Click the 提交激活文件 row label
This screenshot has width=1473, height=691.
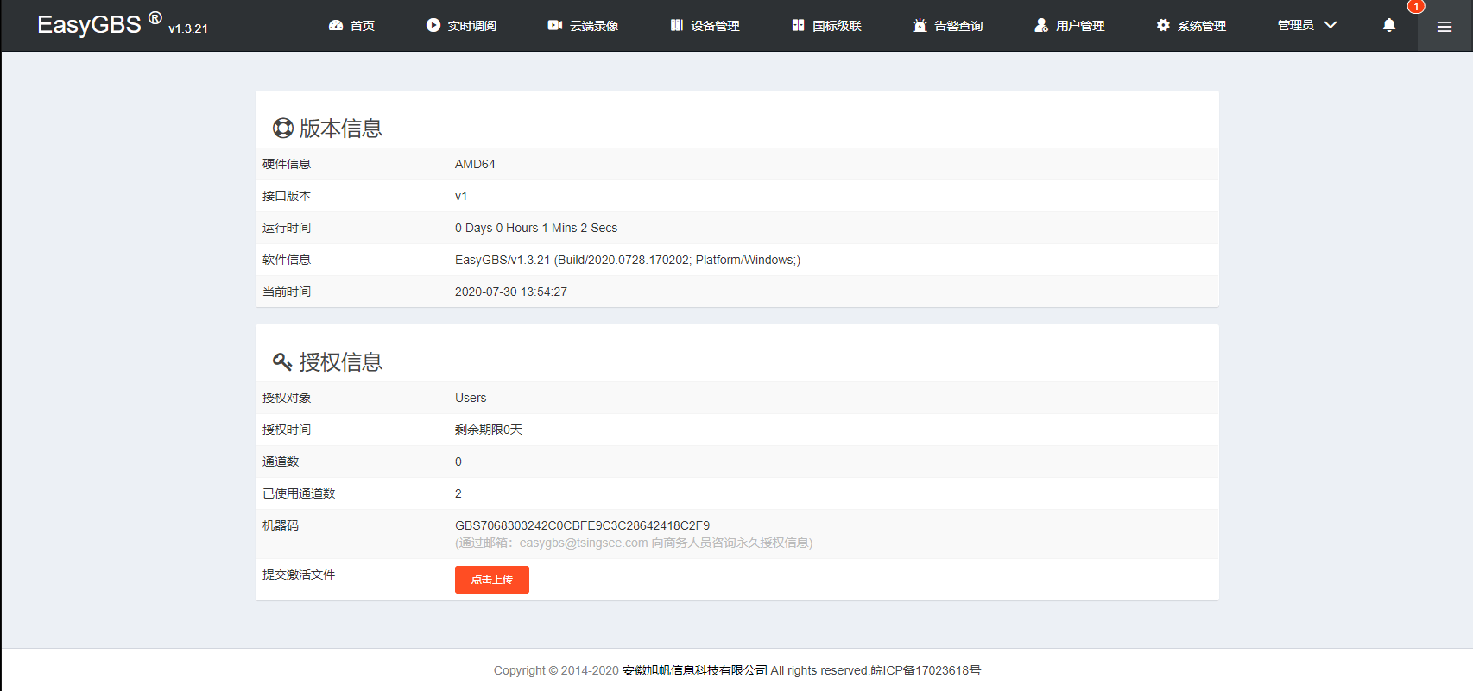coord(299,575)
